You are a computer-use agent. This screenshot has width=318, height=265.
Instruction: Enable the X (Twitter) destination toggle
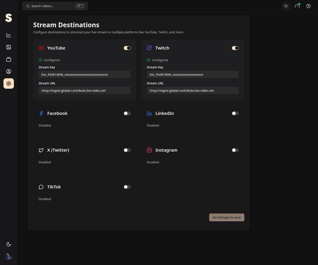127,150
